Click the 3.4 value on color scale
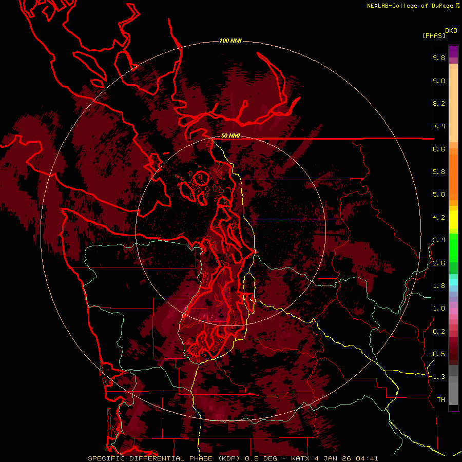Viewport: 462px width, 462px height. click(439, 240)
